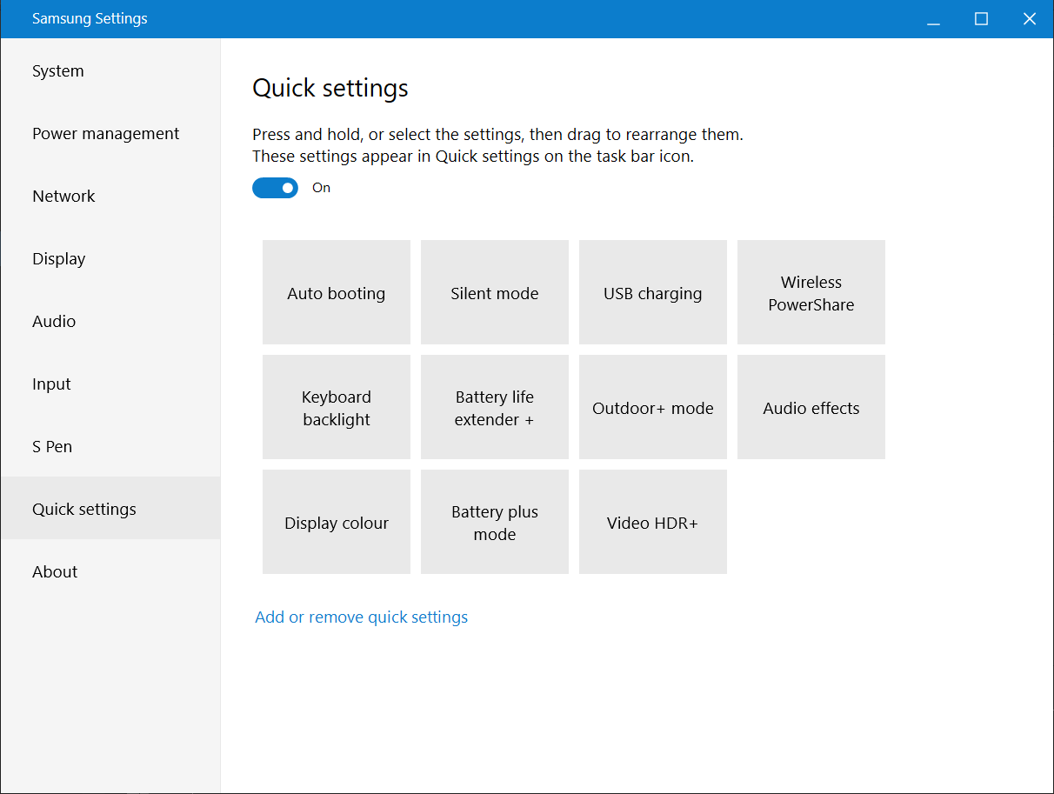Select the Wireless PowerShare tile
The image size is (1054, 794).
(x=811, y=292)
